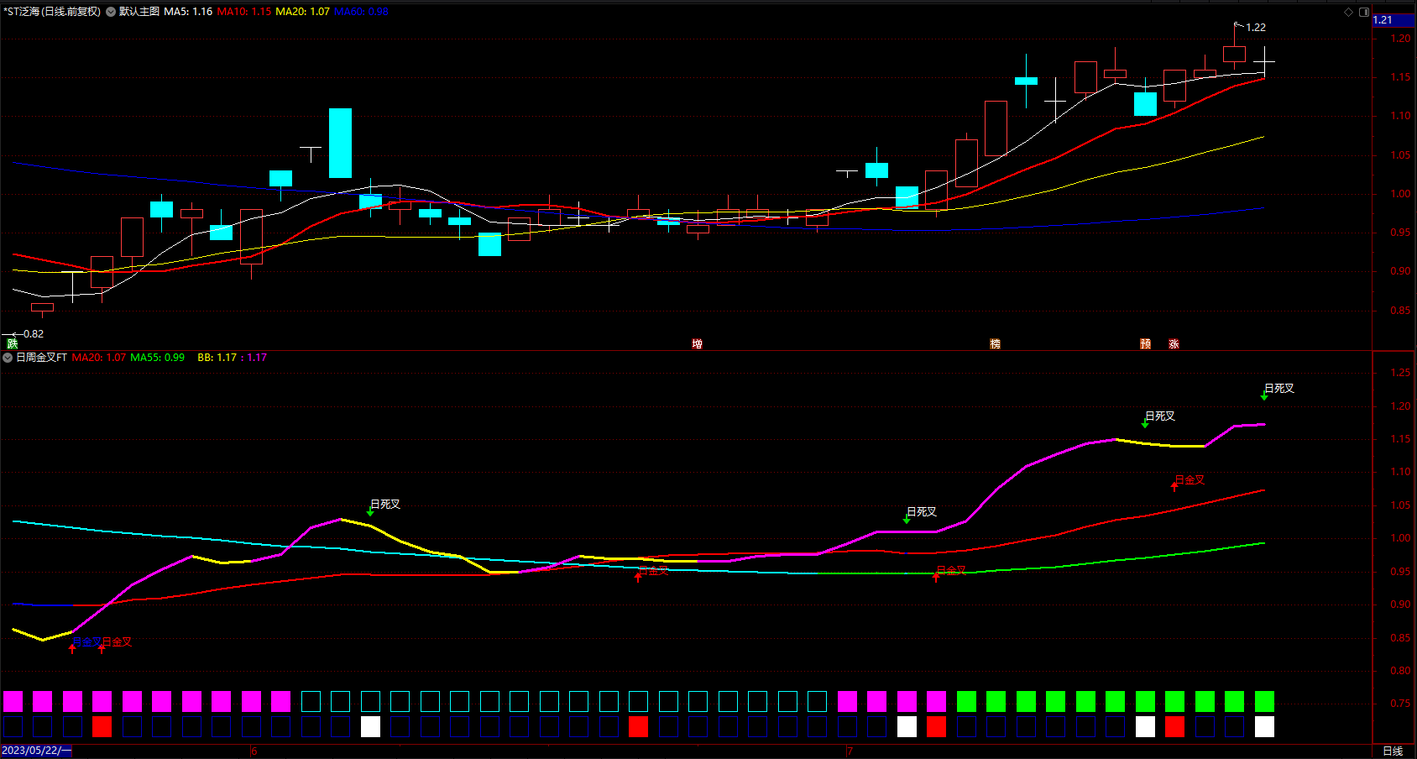The height and width of the screenshot is (759, 1417).
Task: Click the 日周金叉FT sub-indicator name
Action: coord(41,358)
